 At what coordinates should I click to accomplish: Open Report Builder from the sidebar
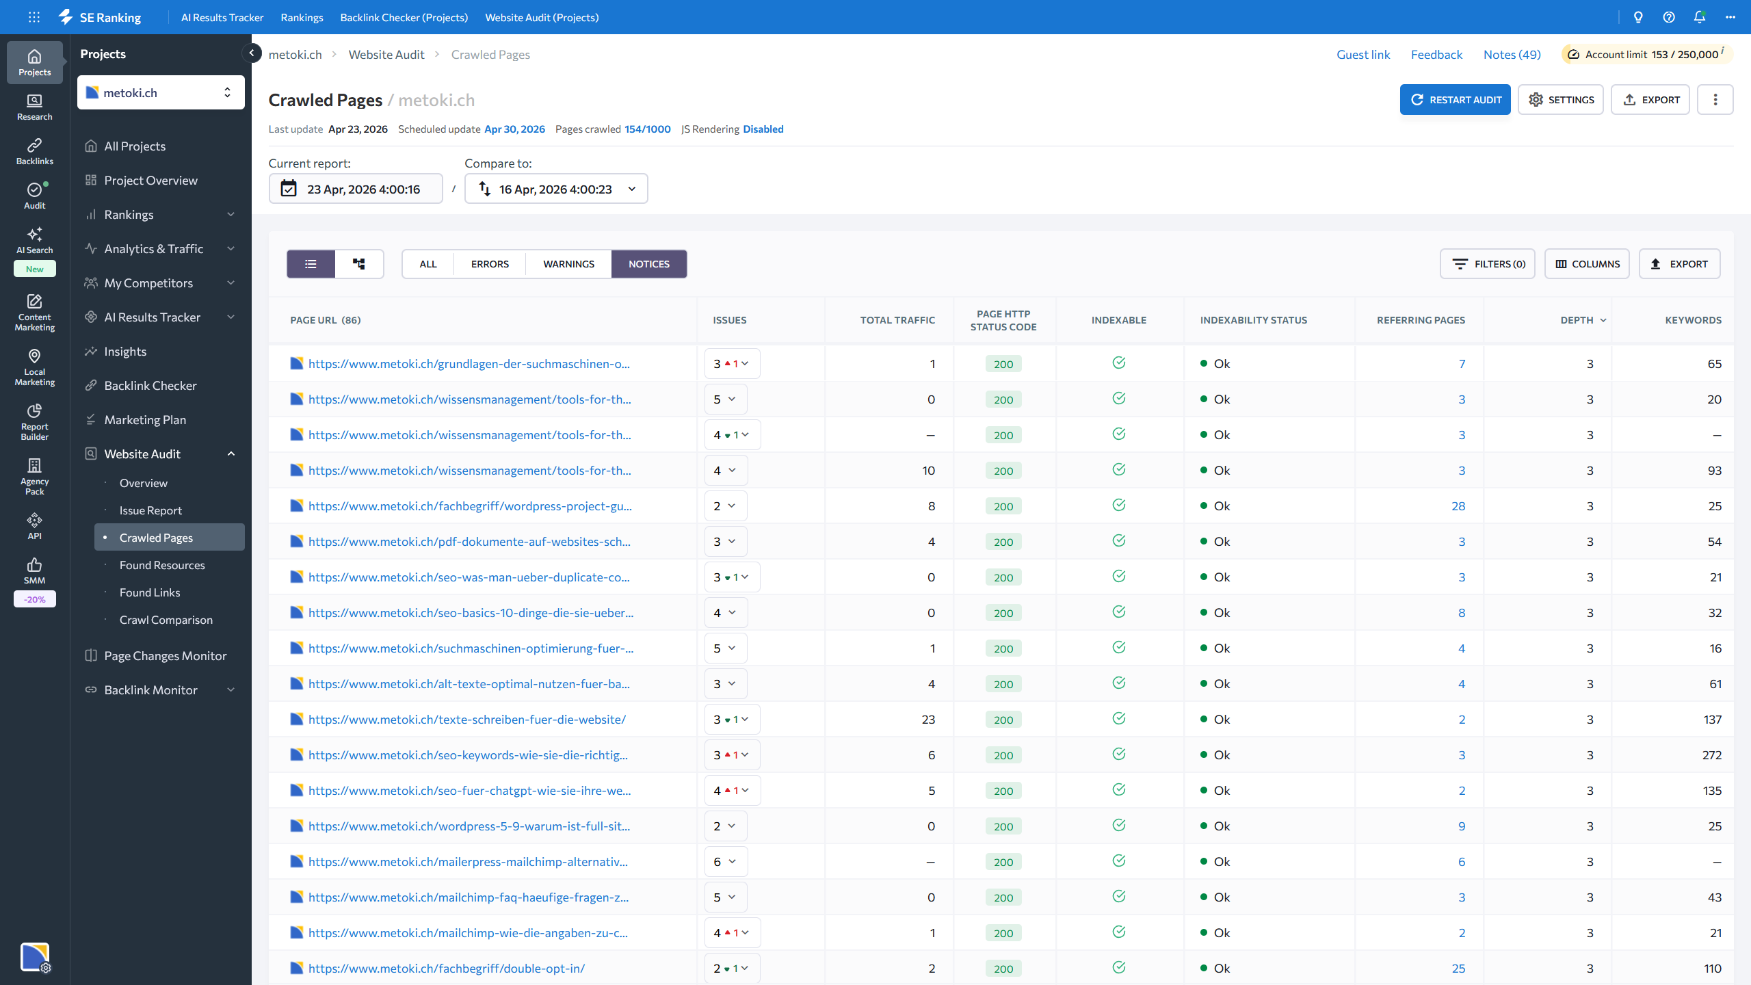click(x=34, y=421)
